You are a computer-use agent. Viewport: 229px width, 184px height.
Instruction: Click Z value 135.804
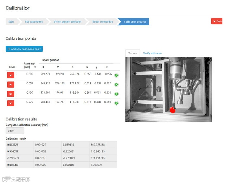coord(75,93)
